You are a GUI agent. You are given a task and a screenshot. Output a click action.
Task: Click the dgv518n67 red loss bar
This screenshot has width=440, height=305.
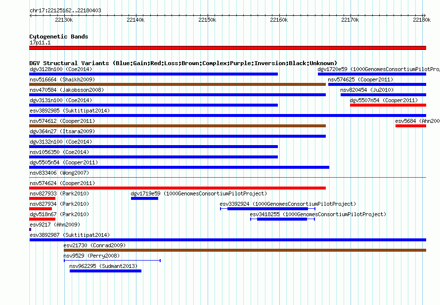click(42, 219)
